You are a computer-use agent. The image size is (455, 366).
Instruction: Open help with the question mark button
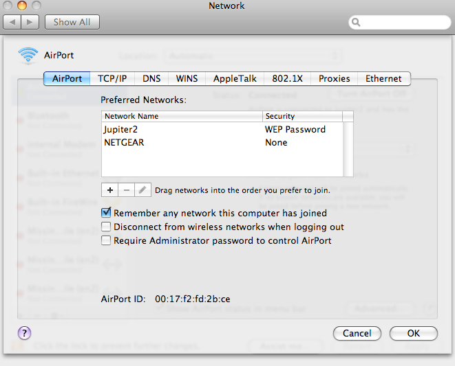(23, 333)
